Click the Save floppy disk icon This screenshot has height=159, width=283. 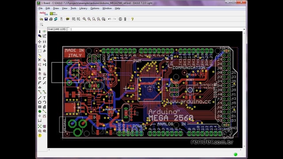click(46, 19)
